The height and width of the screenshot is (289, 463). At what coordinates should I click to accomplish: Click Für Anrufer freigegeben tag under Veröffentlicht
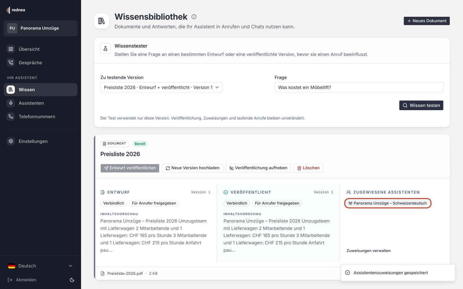pyautogui.click(x=277, y=203)
